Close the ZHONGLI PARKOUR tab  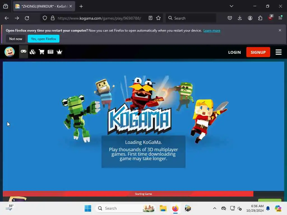click(x=71, y=6)
